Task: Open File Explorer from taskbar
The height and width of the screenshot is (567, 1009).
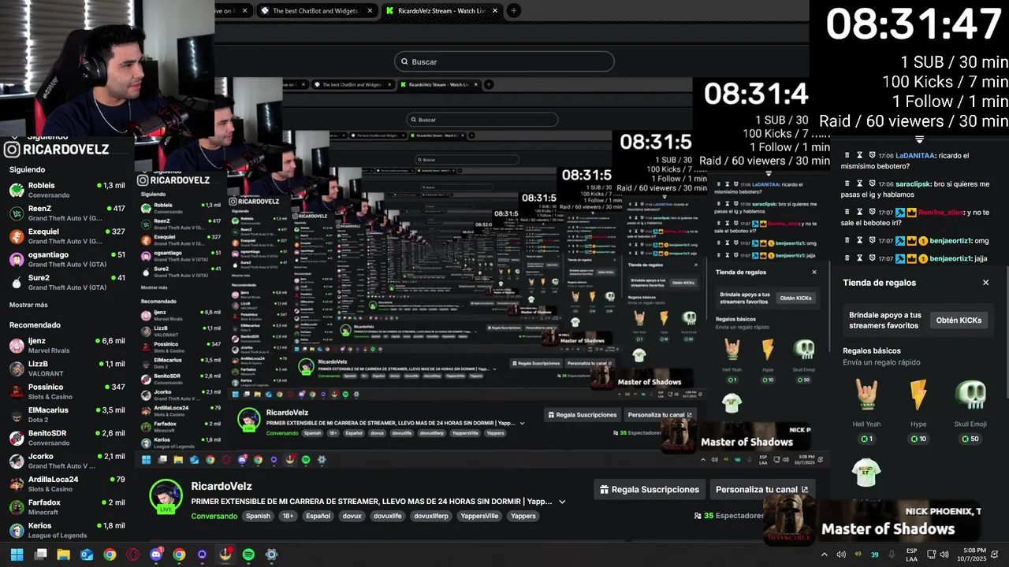Action: coord(64,554)
